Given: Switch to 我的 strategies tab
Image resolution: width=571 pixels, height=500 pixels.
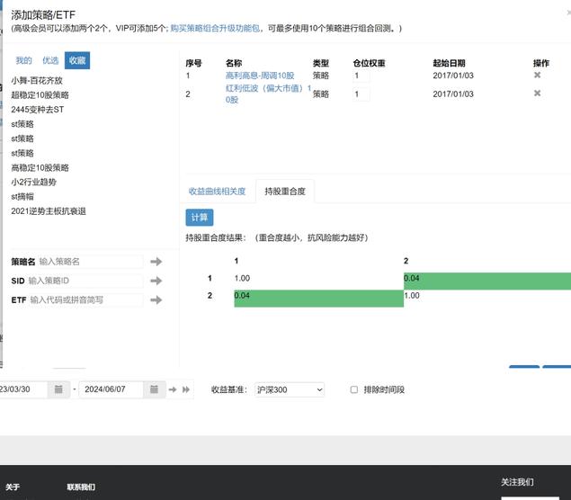Looking at the screenshot, I should [x=23, y=60].
